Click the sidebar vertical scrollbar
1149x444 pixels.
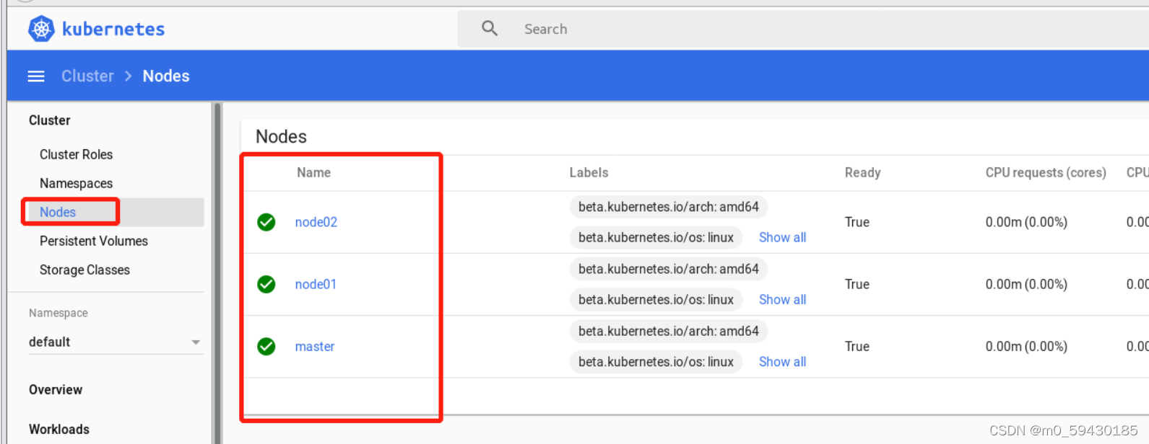(x=217, y=274)
